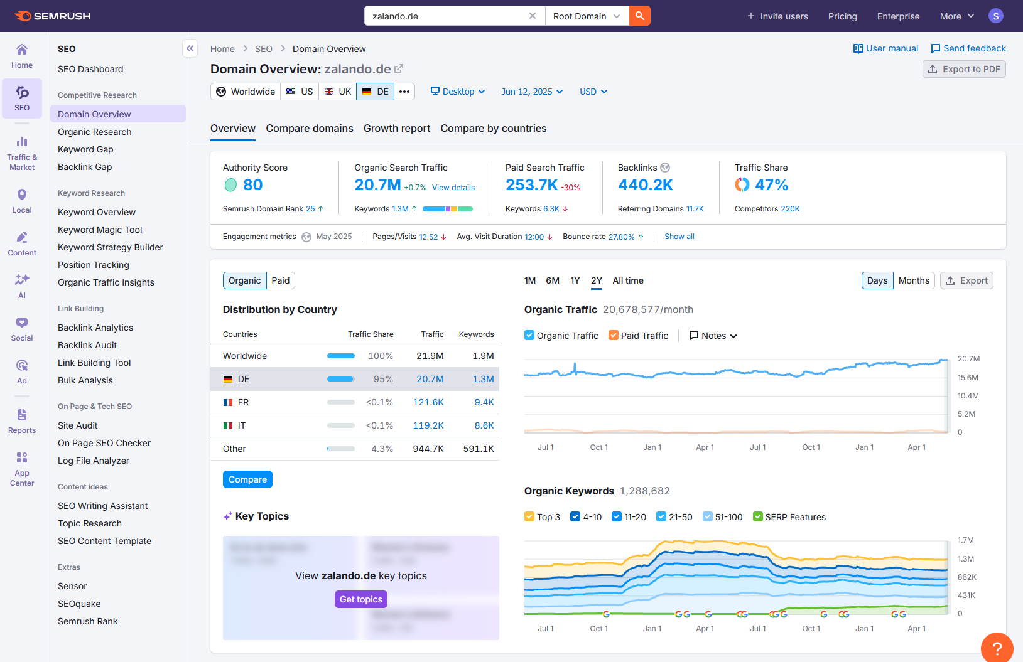Switch to Compare domains tab

pos(310,128)
